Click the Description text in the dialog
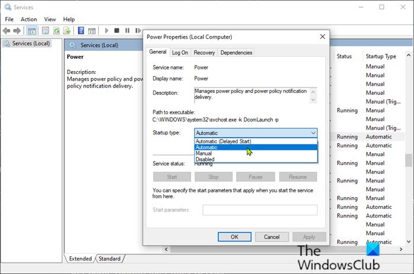The width and height of the screenshot is (414, 274). click(x=251, y=94)
